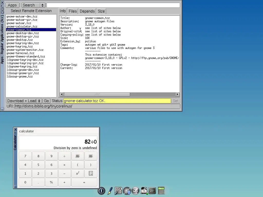
Task: Open Control Panel icon in dock
Action: (118, 191)
